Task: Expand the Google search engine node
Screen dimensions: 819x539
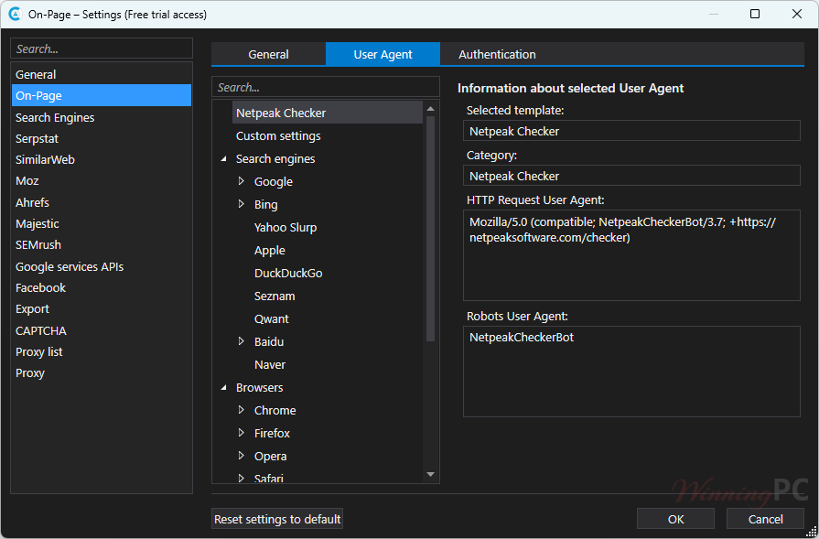Action: 242,181
